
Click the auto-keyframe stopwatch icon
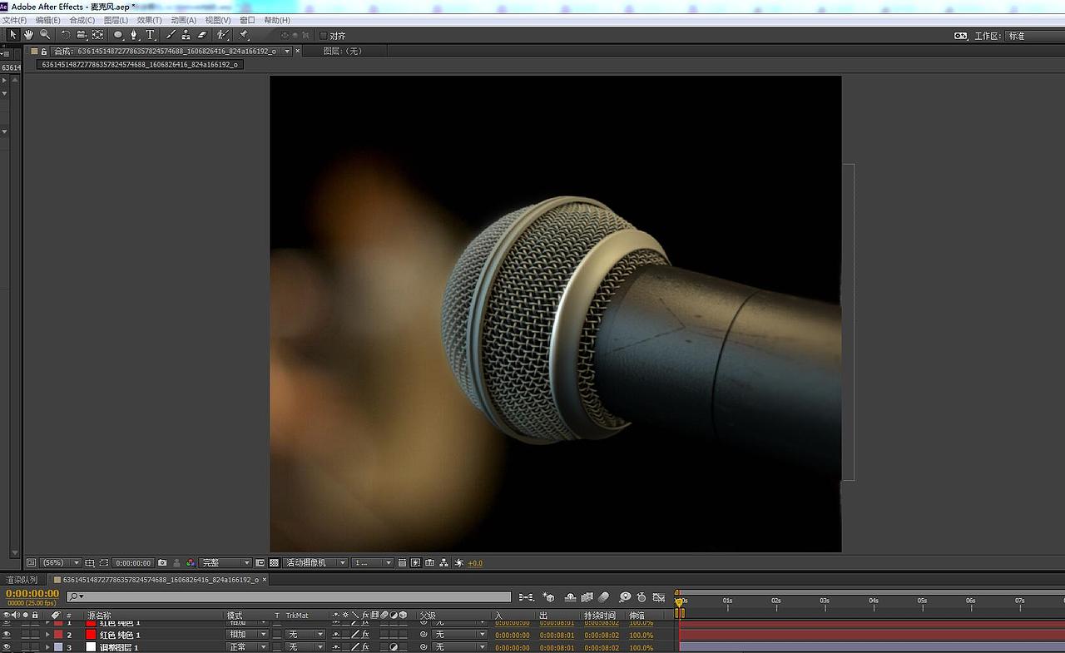[641, 597]
